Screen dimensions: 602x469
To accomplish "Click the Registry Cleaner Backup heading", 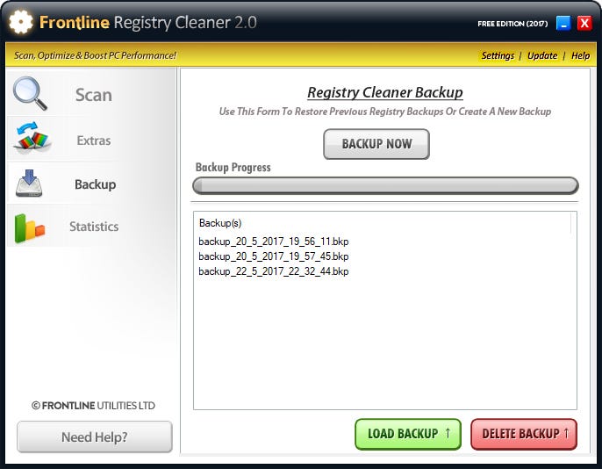I will coord(385,92).
